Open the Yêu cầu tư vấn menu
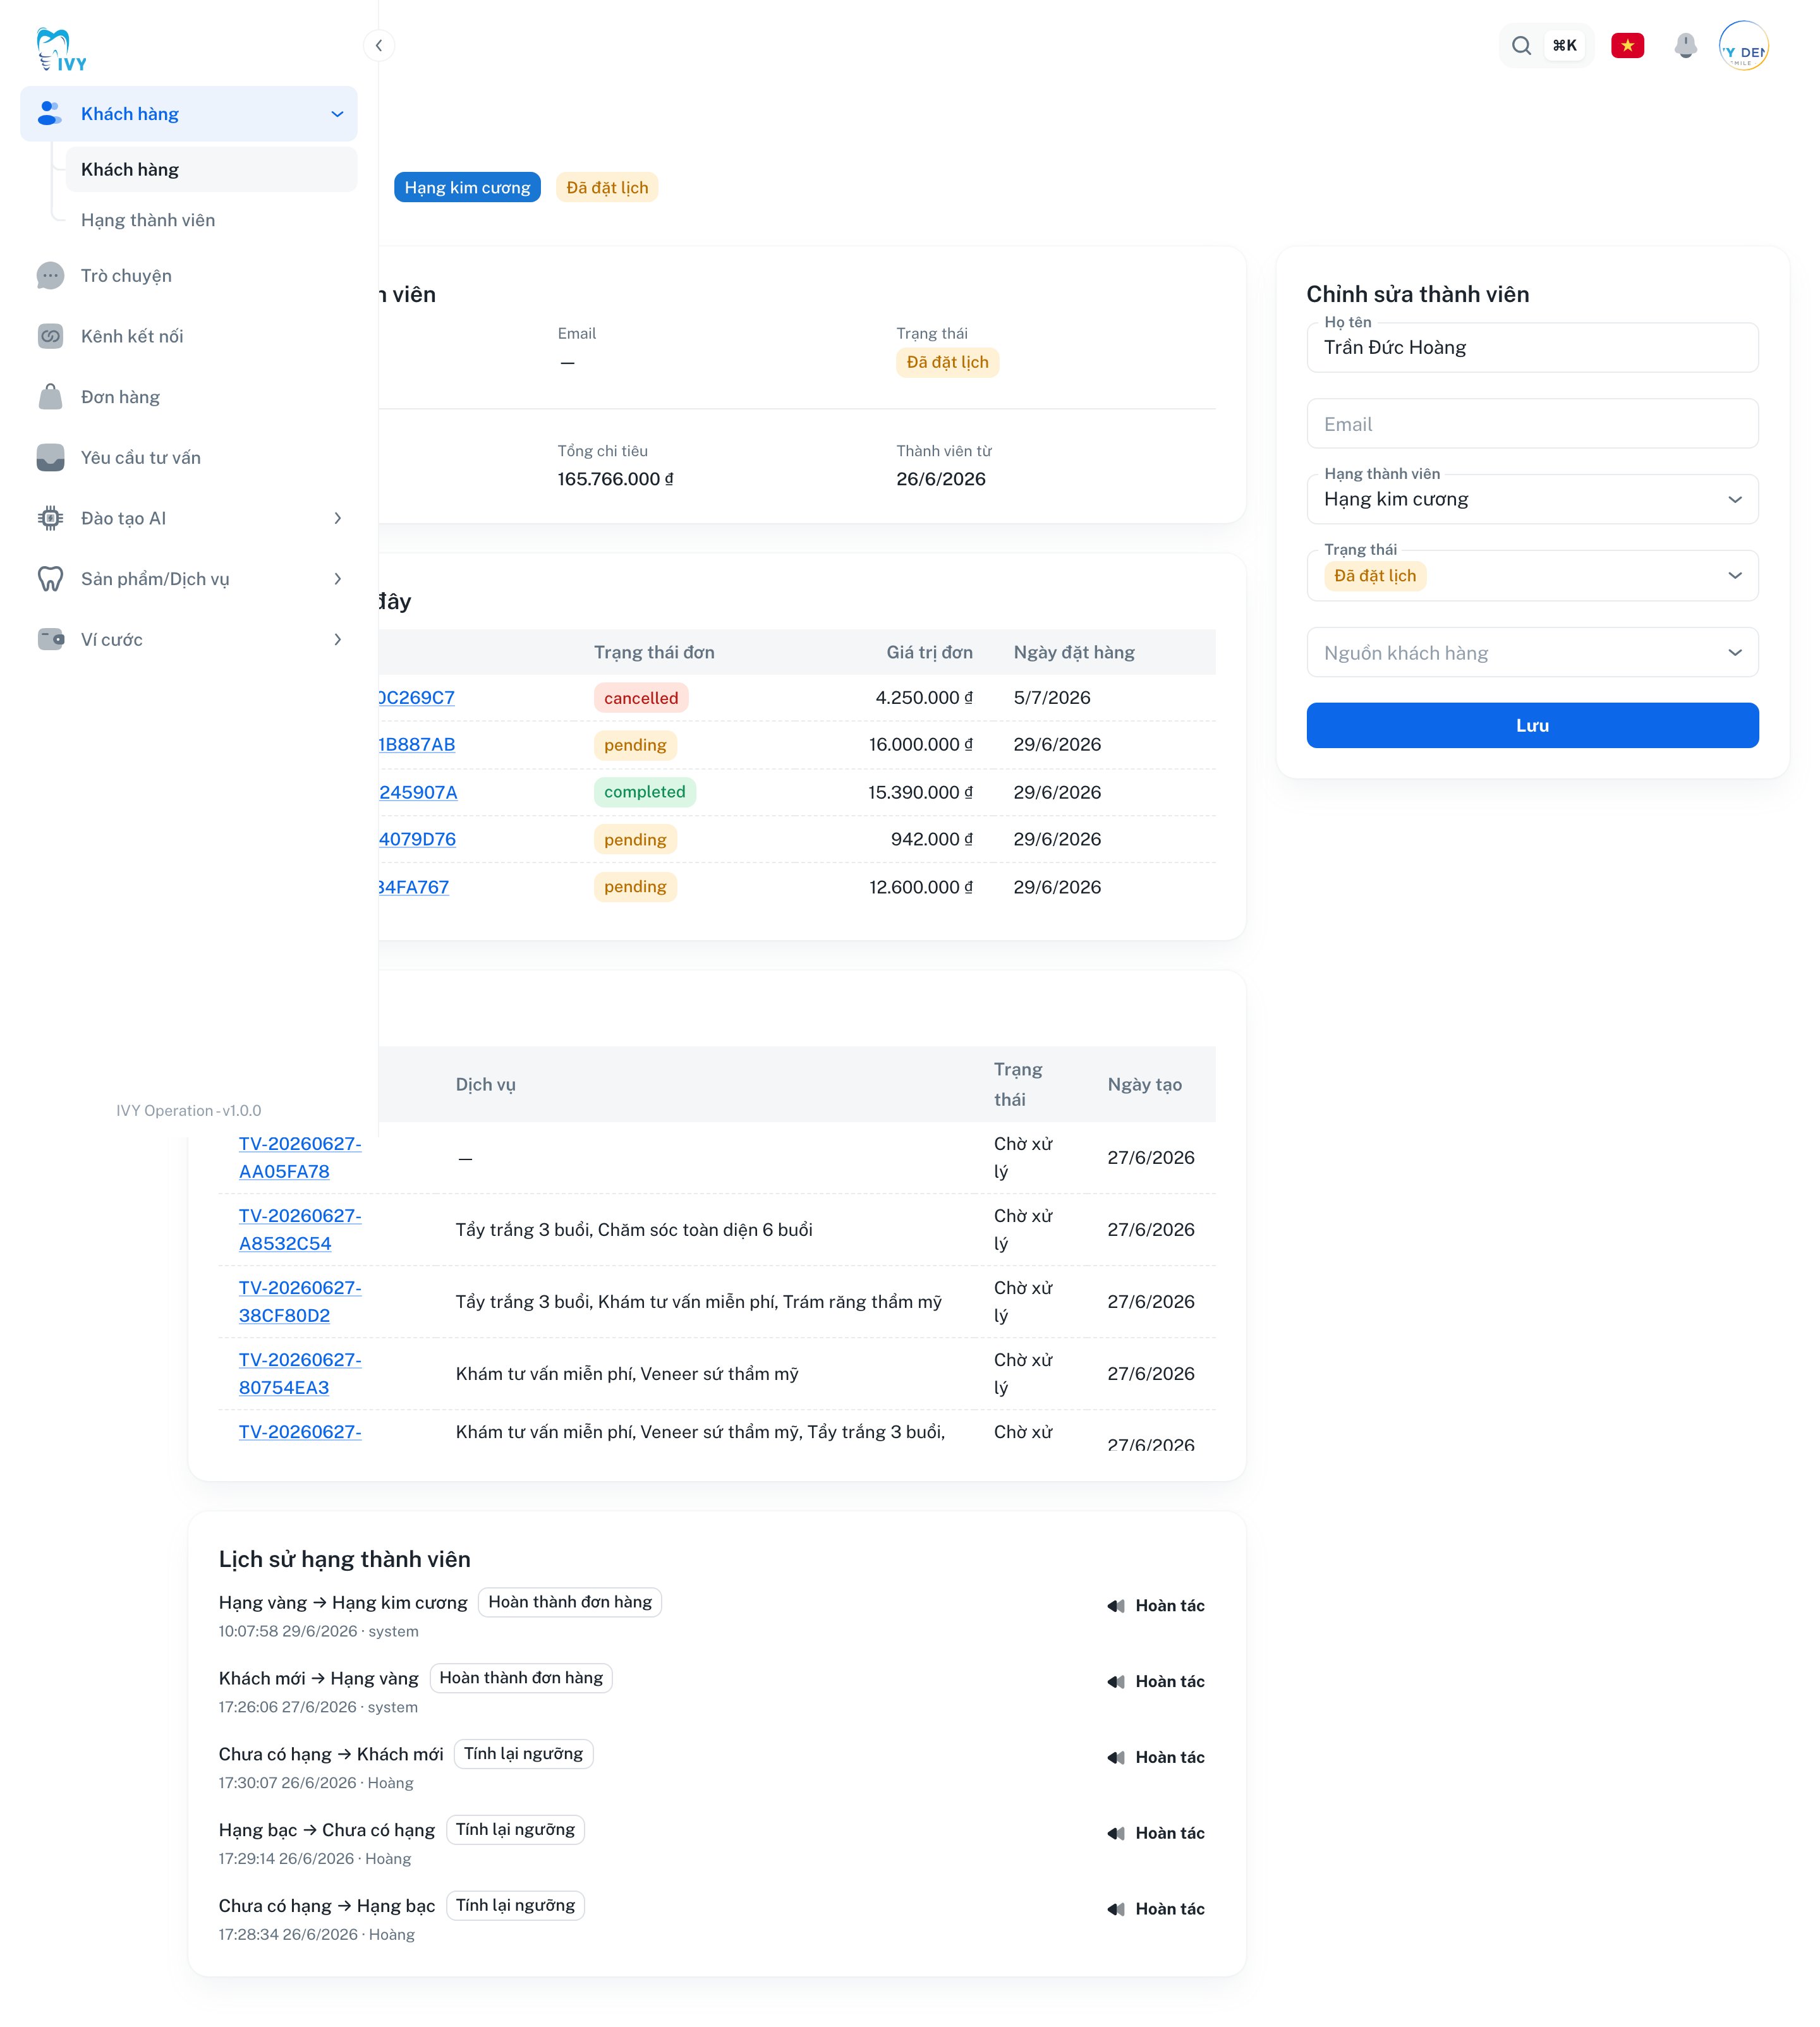Screen dimensions: 1820x2027 189,457
